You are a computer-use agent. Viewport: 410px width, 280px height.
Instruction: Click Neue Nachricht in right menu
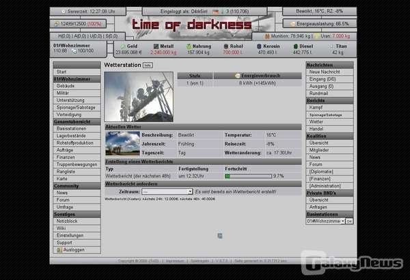[x=330, y=72]
